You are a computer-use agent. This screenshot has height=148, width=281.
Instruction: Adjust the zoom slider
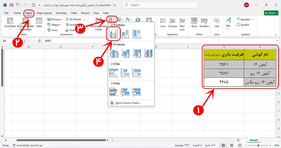(258, 145)
